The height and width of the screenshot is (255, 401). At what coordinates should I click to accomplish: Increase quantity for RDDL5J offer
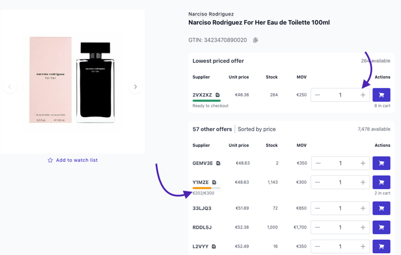coord(363,227)
